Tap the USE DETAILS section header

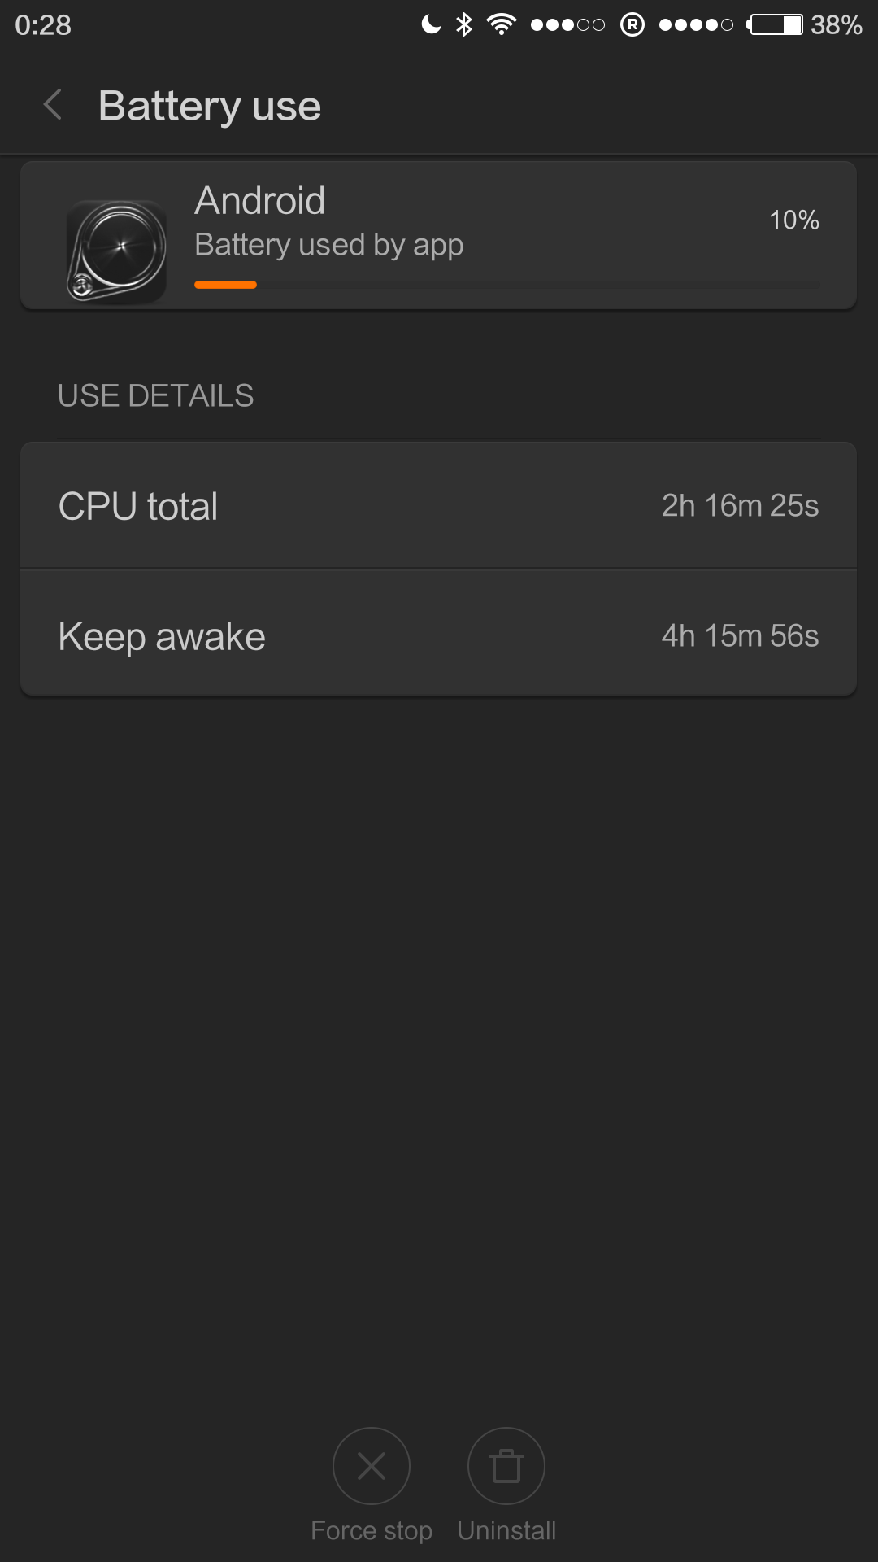[x=156, y=396]
